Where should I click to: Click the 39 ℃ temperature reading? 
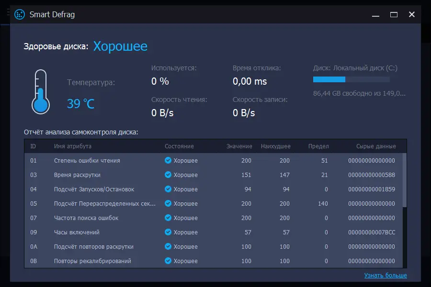click(81, 104)
